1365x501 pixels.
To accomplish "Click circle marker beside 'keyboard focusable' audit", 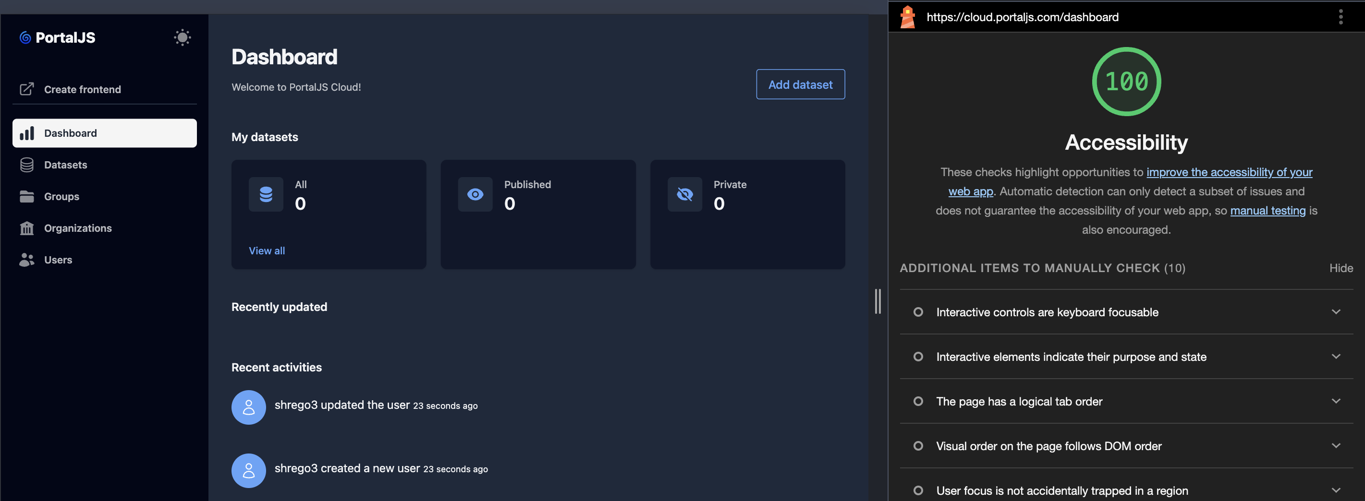I will click(x=918, y=312).
